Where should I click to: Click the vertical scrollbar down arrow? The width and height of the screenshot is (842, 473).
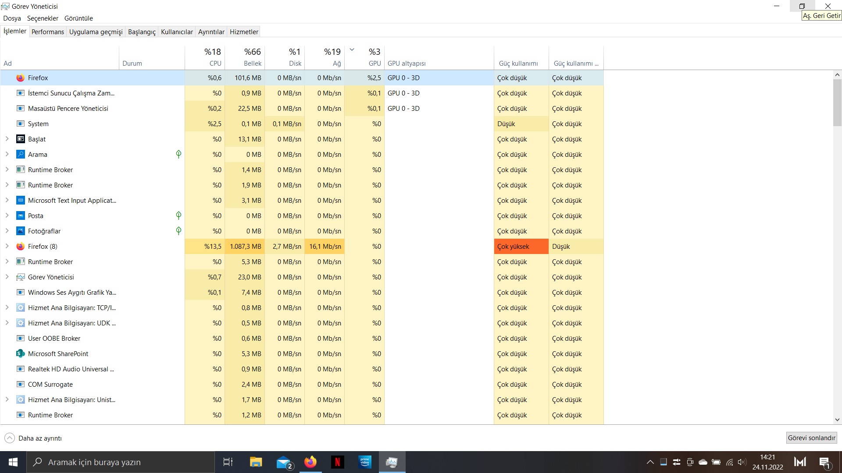point(837,420)
